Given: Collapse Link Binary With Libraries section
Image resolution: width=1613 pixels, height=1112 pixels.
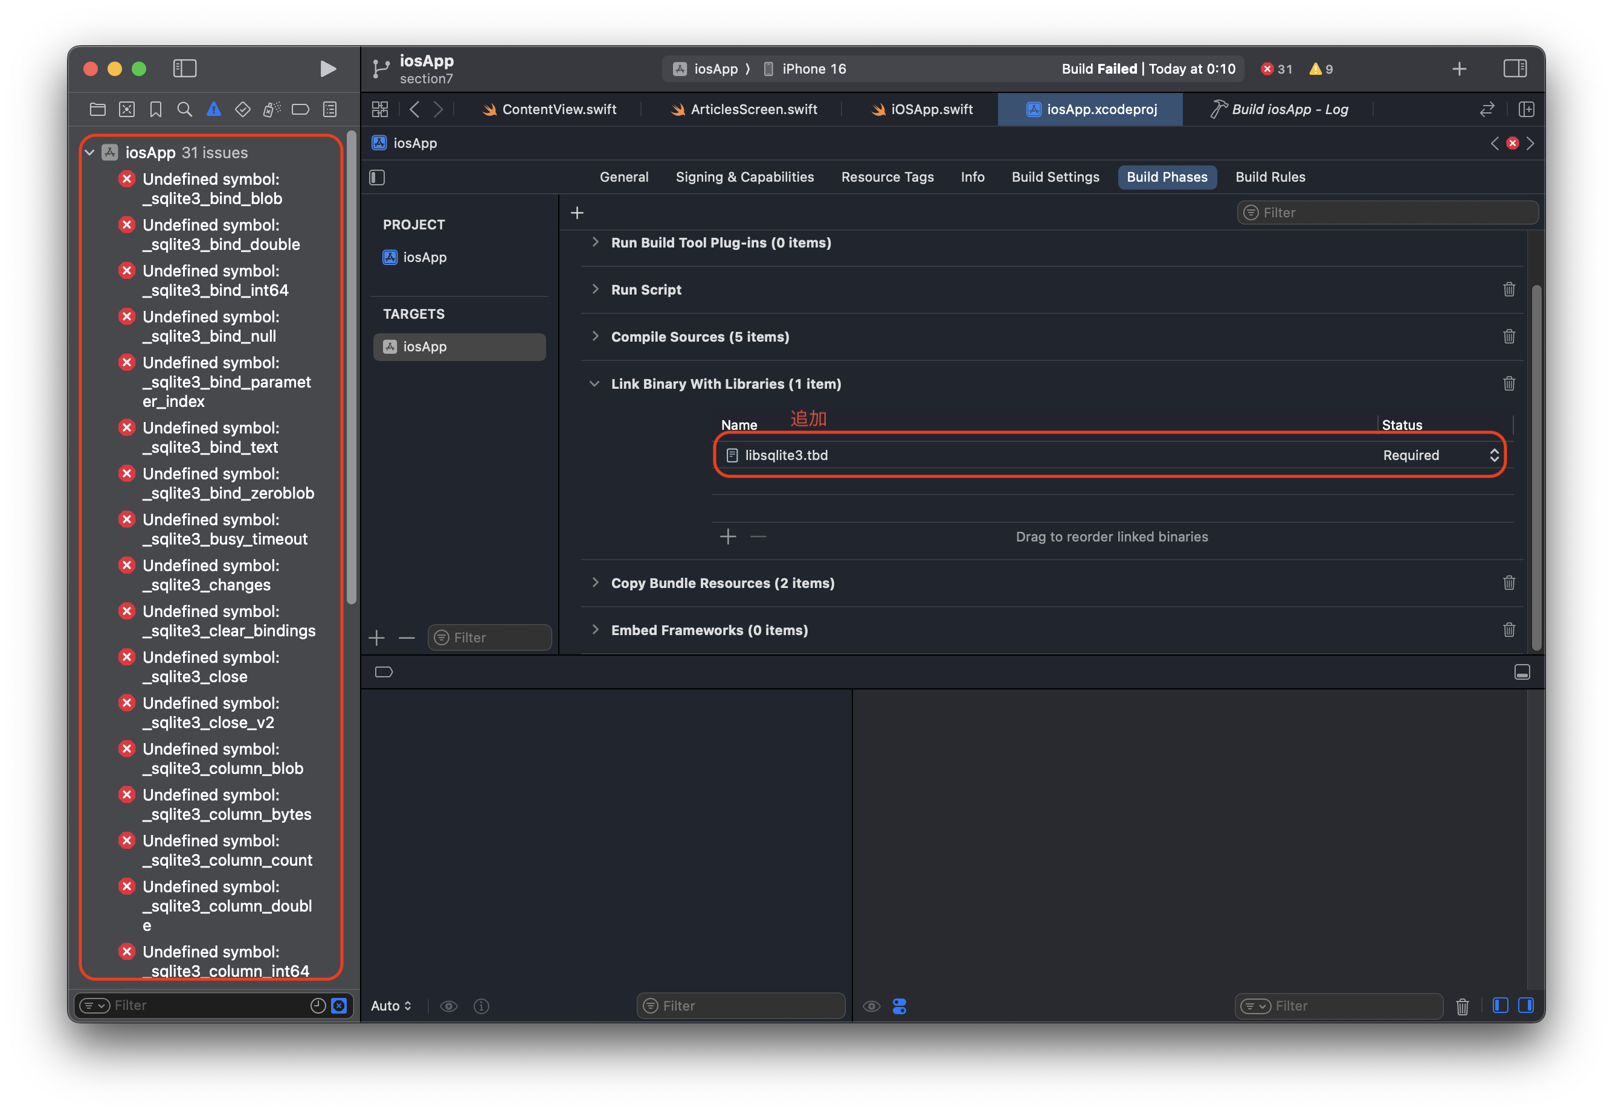Looking at the screenshot, I should point(594,384).
